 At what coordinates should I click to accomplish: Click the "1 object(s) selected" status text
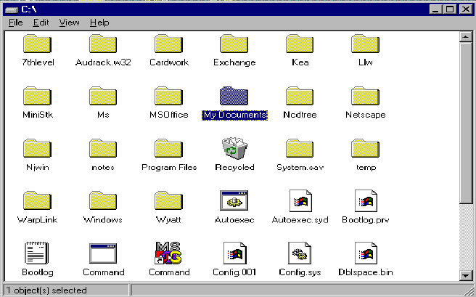coord(46,290)
